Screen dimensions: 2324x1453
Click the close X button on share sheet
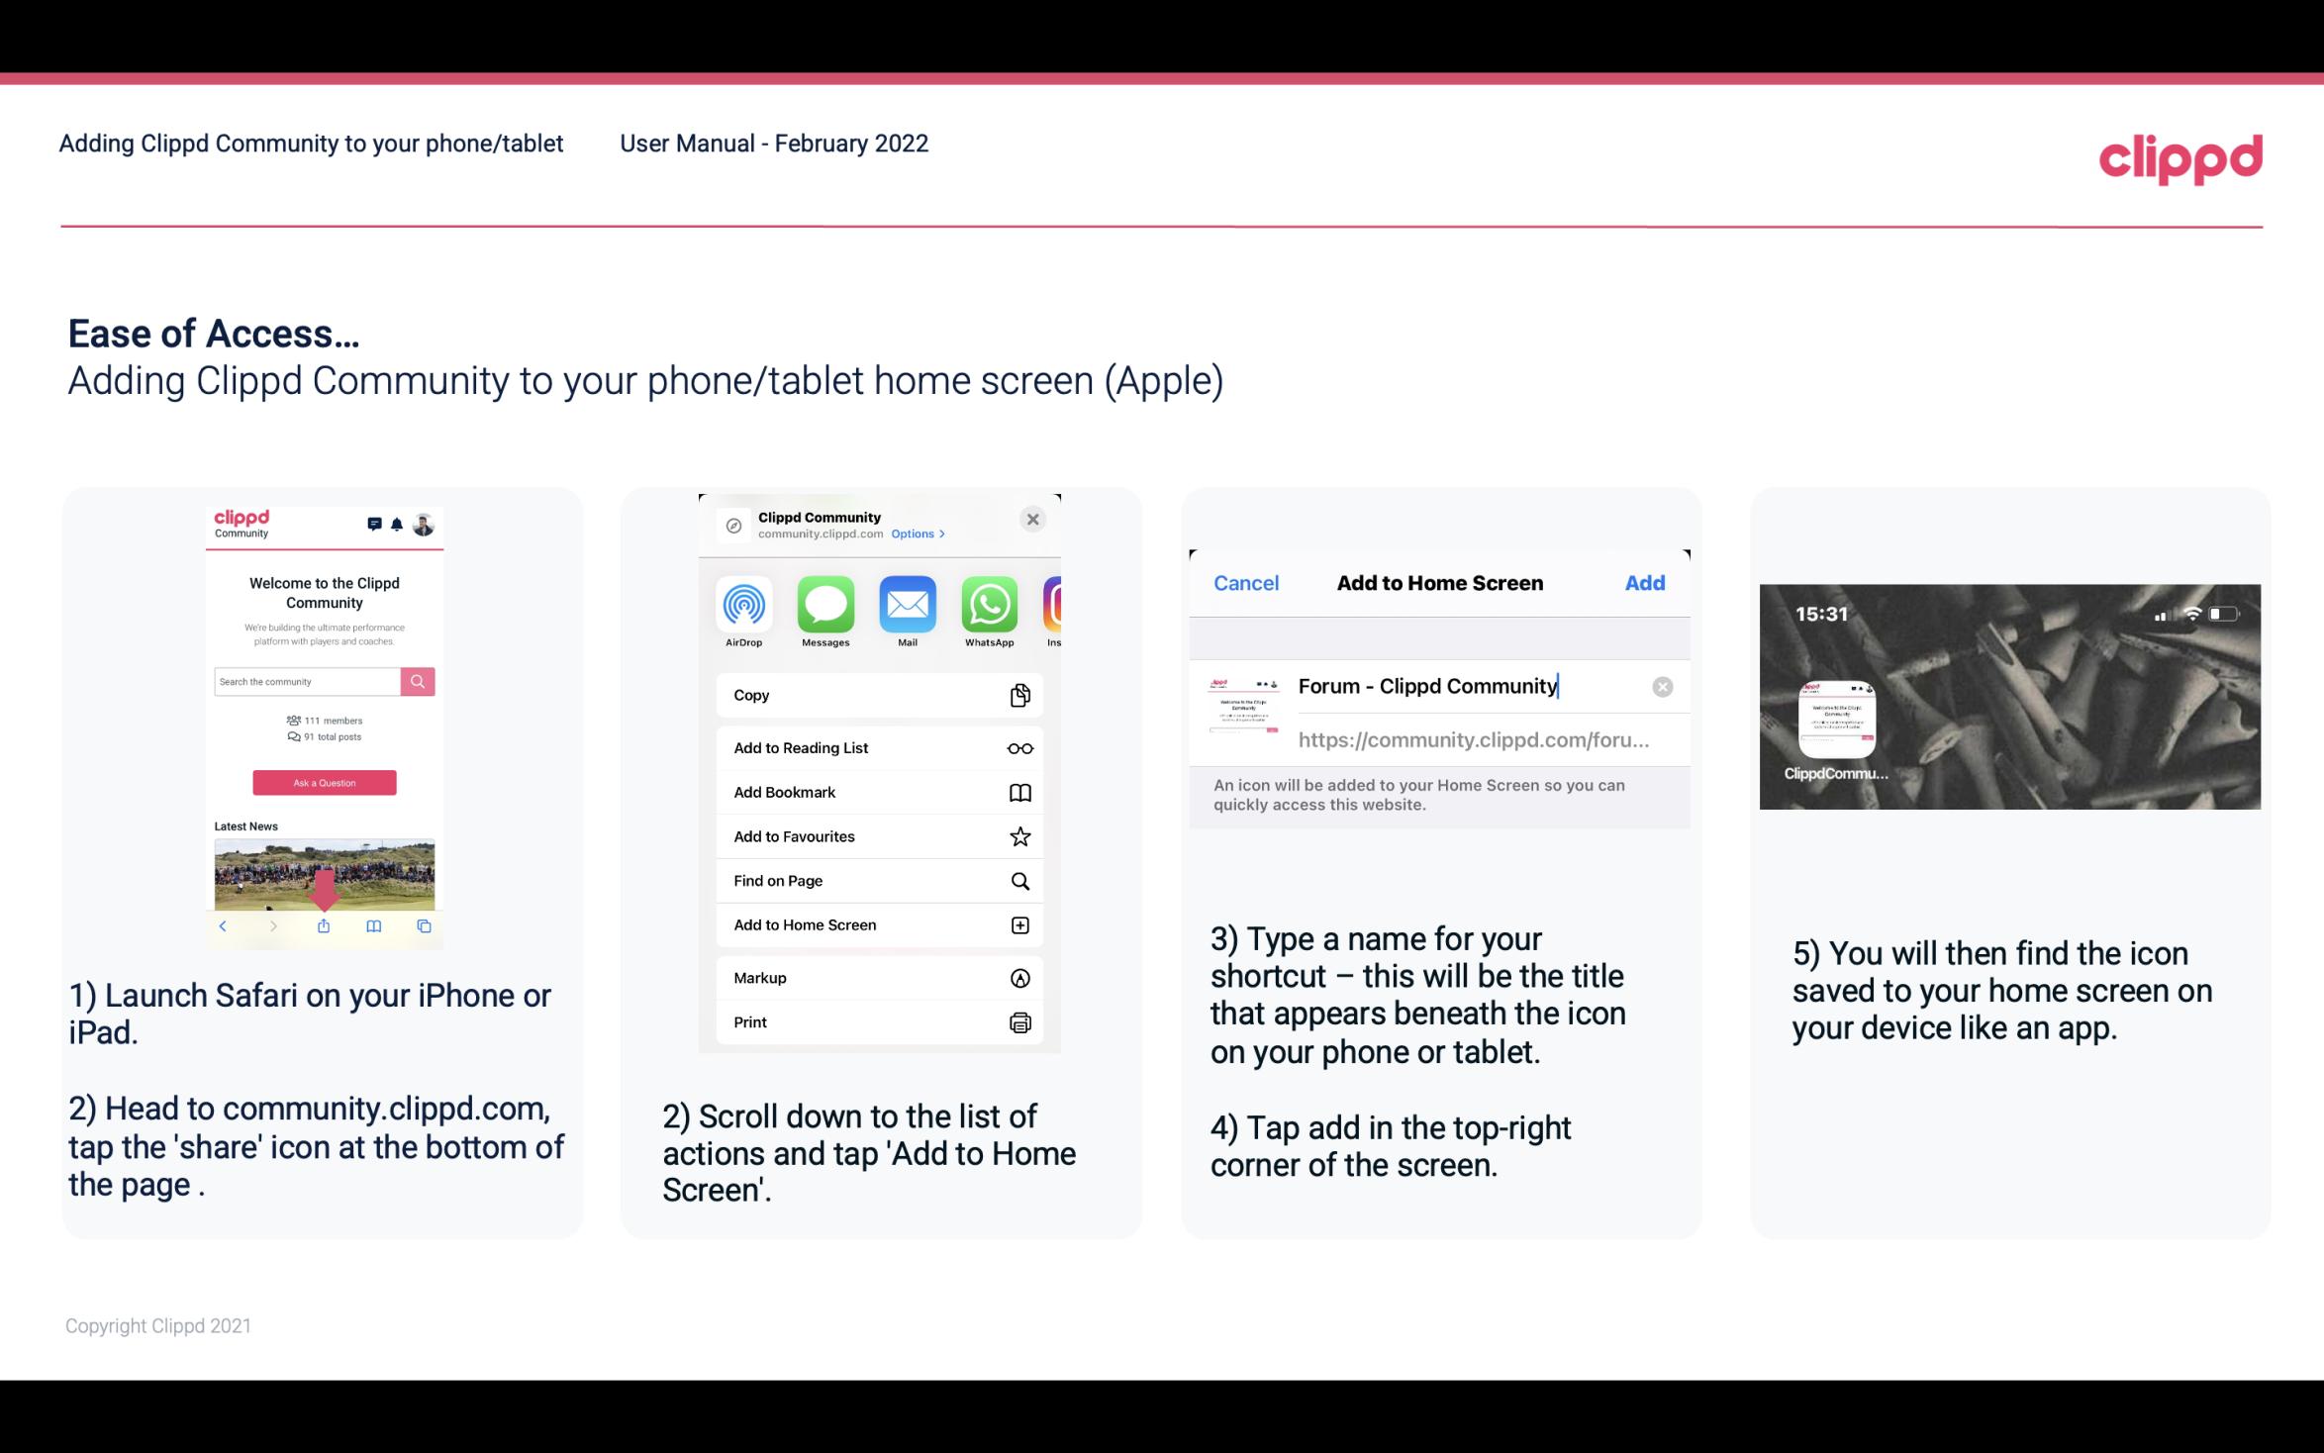click(x=1034, y=519)
